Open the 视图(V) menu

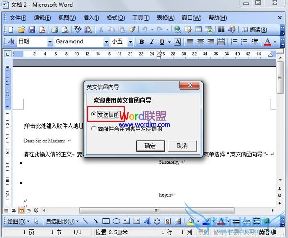tap(67, 18)
